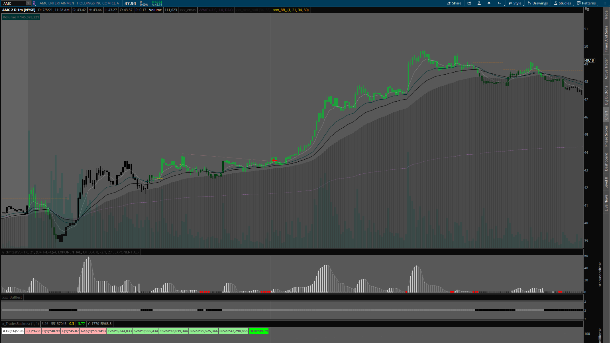
Task: Toggle the xxx_BB_ study label
Action: click(x=291, y=10)
